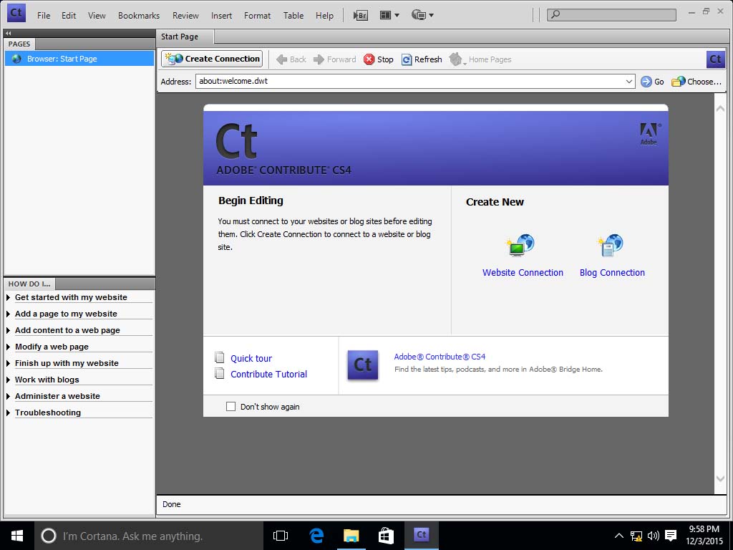
Task: Open the Table menu
Action: click(293, 16)
